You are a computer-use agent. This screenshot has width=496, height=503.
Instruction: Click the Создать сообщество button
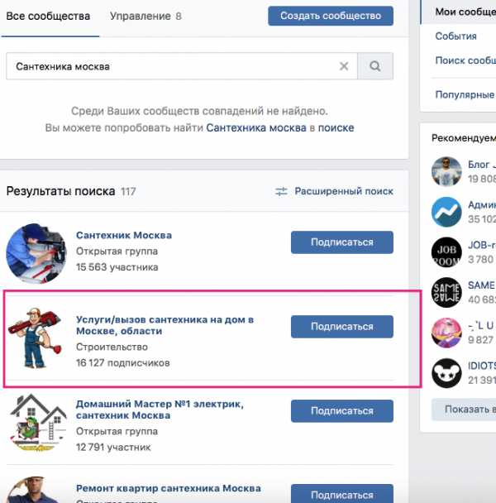point(331,16)
